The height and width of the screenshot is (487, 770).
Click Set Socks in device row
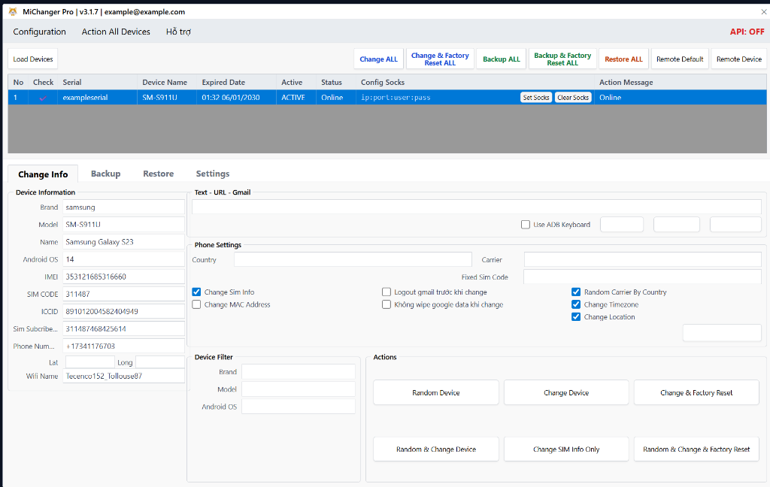click(x=536, y=98)
